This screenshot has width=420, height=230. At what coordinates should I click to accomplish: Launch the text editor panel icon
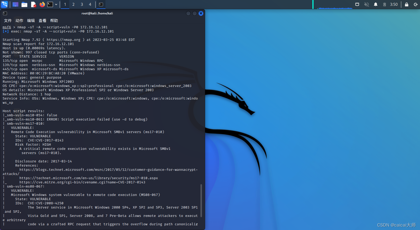[x=33, y=4]
